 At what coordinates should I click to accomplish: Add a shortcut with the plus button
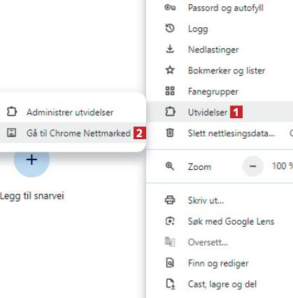coord(31,160)
